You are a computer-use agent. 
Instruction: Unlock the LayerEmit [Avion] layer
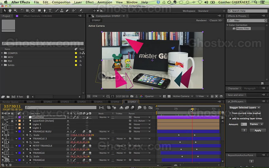tap(12, 121)
